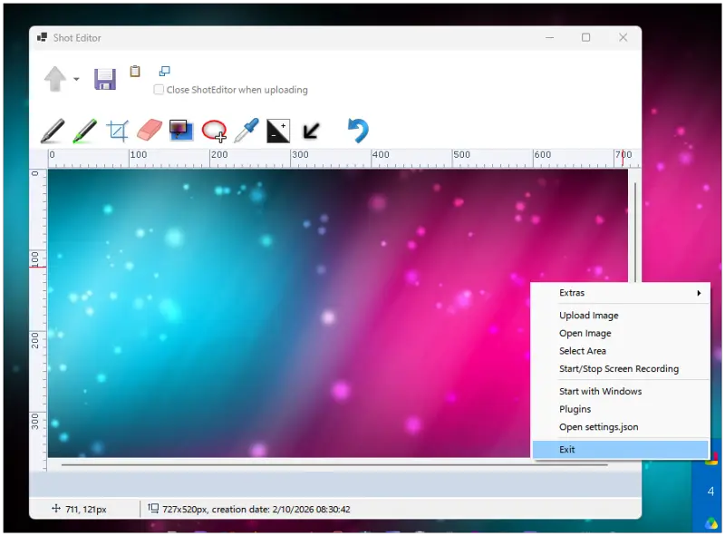Choose Select Area menu entry

(620, 351)
